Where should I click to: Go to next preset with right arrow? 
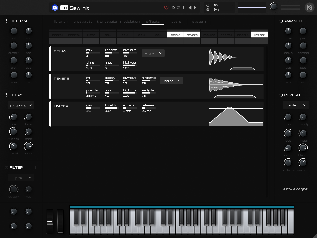[x=195, y=8]
